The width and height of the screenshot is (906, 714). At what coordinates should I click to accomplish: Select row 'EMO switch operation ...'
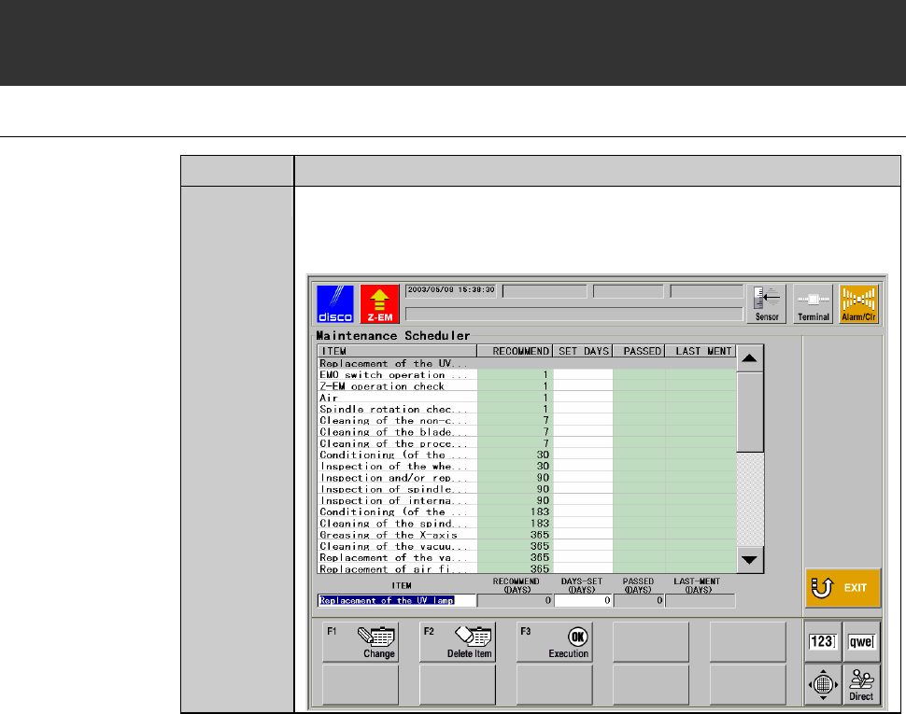(x=527, y=374)
